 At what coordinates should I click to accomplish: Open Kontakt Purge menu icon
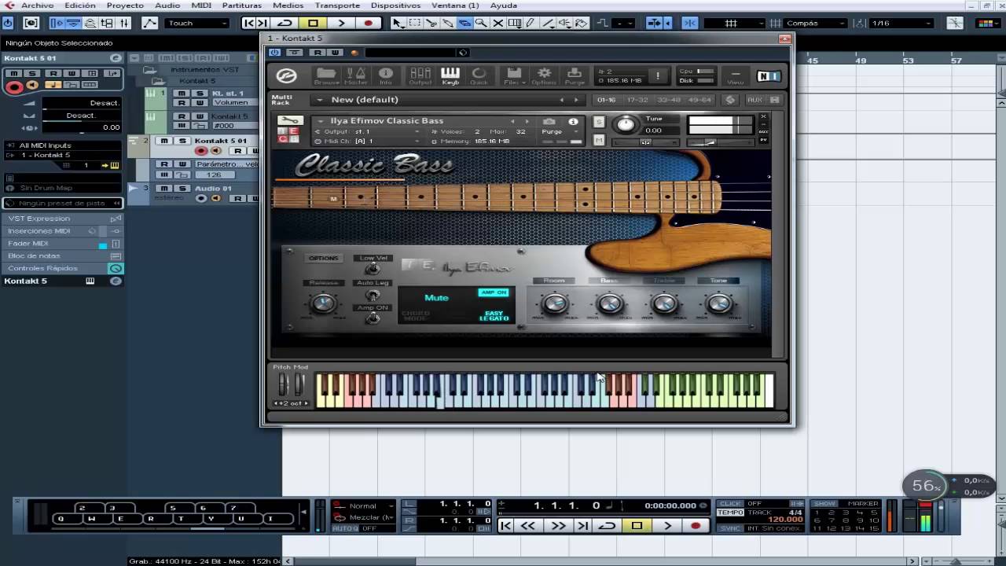tap(575, 75)
